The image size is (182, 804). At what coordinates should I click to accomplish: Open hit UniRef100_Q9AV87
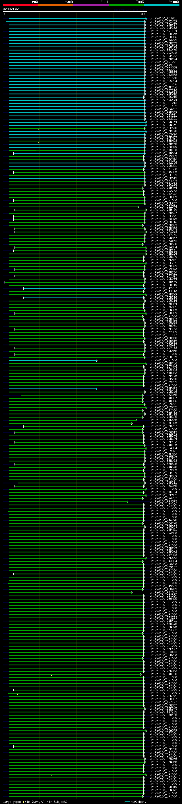(x=163, y=25)
